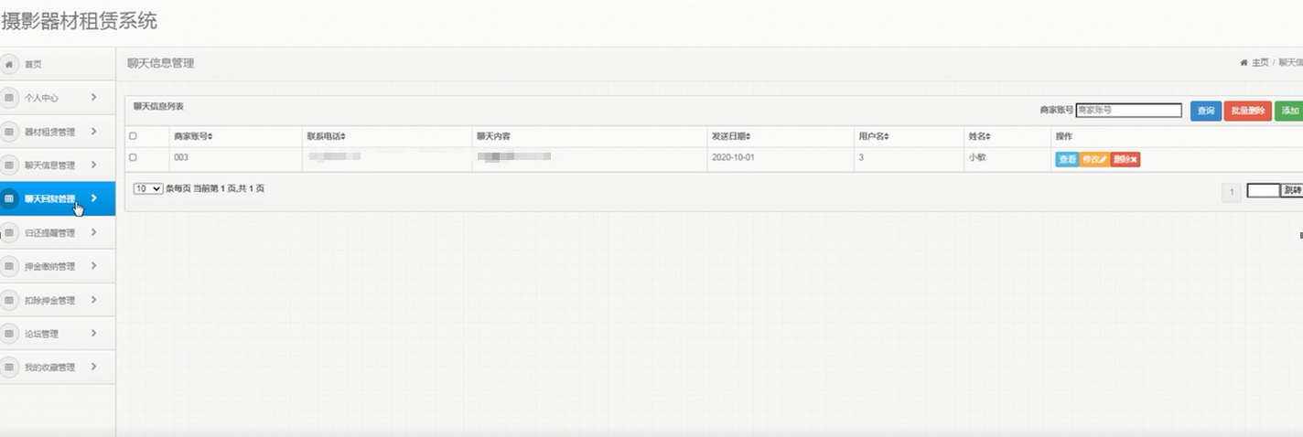Open the 首页 menu label
The height and width of the screenshot is (437, 1303).
[x=33, y=65]
